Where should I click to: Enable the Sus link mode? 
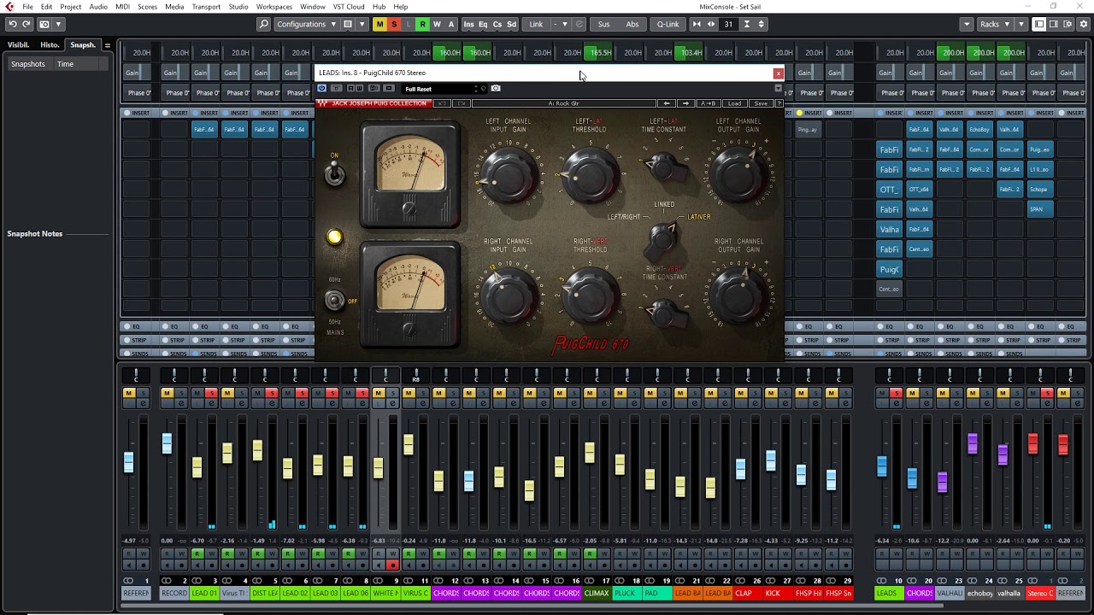click(x=603, y=24)
